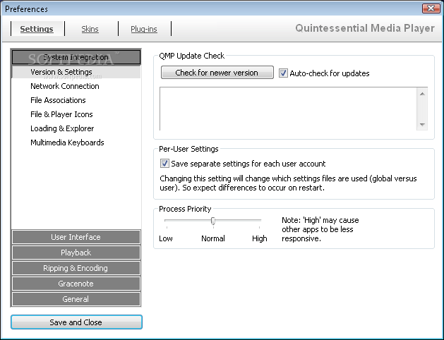
Task: Click the Process Priority slider thumb
Action: pos(213,221)
